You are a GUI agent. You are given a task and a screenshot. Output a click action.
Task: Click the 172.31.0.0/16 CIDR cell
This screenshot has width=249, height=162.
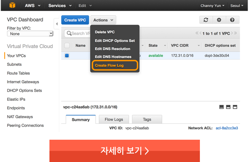coord(182,56)
